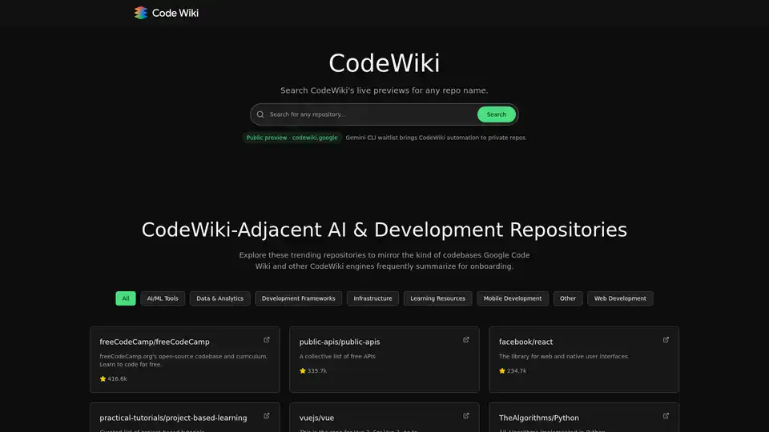Open external link icon on vuejs/vue card
The width and height of the screenshot is (769, 432).
[x=466, y=416]
